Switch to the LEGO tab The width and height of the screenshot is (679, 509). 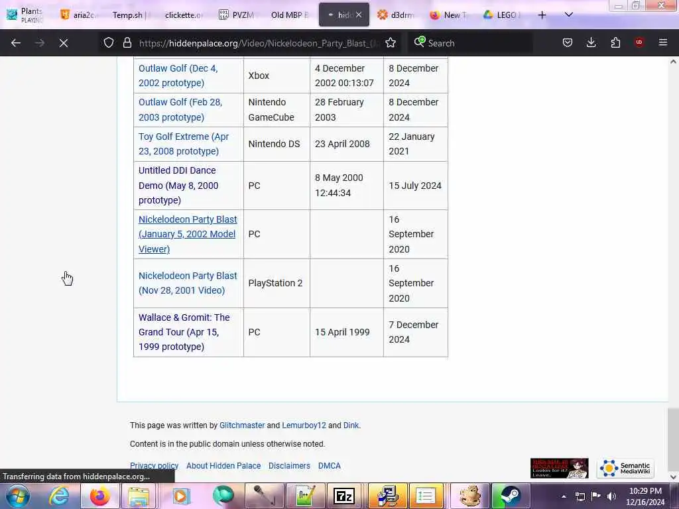pyautogui.click(x=503, y=15)
